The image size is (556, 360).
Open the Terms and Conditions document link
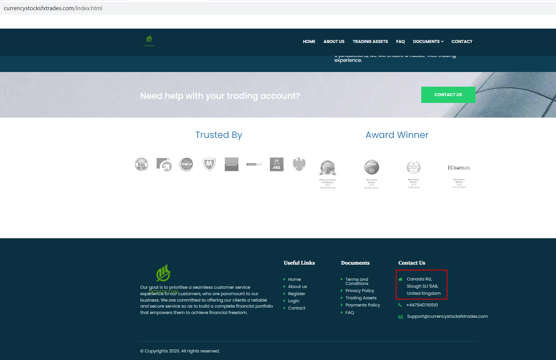click(357, 282)
